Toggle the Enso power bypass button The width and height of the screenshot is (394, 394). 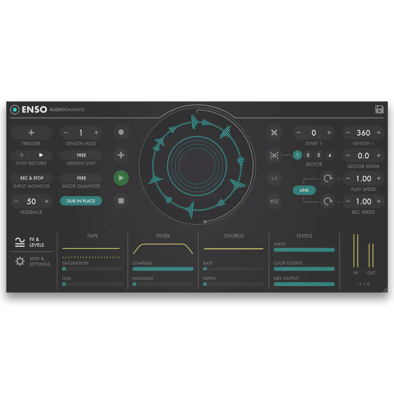point(15,109)
